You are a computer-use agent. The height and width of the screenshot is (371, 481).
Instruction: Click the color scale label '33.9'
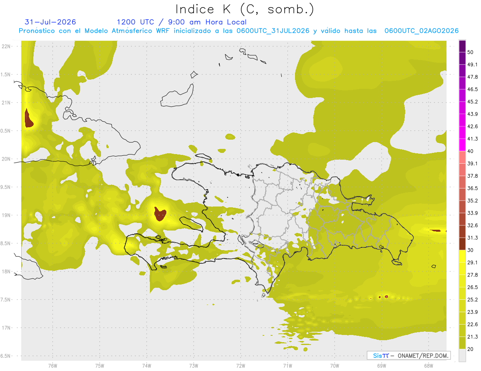pos(473,213)
